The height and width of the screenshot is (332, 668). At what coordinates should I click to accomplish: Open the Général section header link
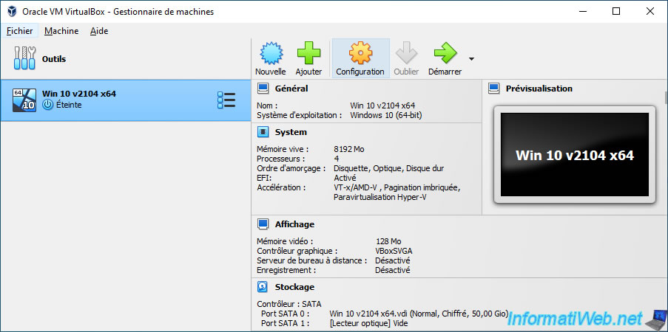coord(291,89)
